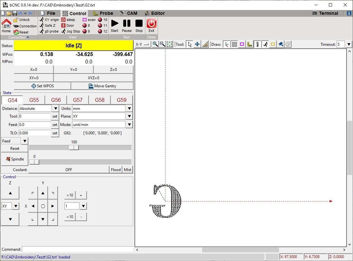Switch to the File tab
The height and width of the screenshot is (261, 353).
[48, 13]
